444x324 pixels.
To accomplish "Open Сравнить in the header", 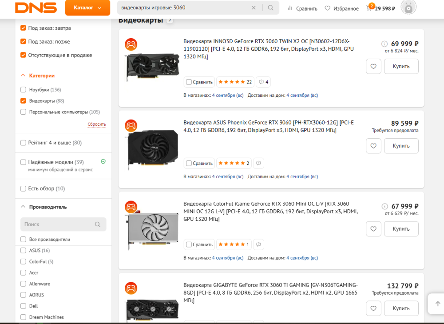I will click(x=302, y=8).
